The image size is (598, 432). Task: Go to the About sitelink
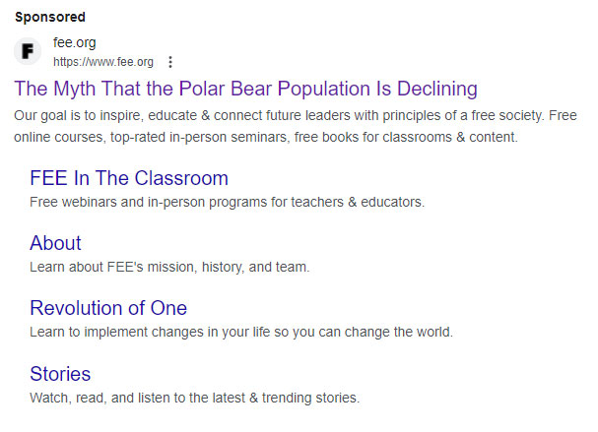(x=55, y=243)
